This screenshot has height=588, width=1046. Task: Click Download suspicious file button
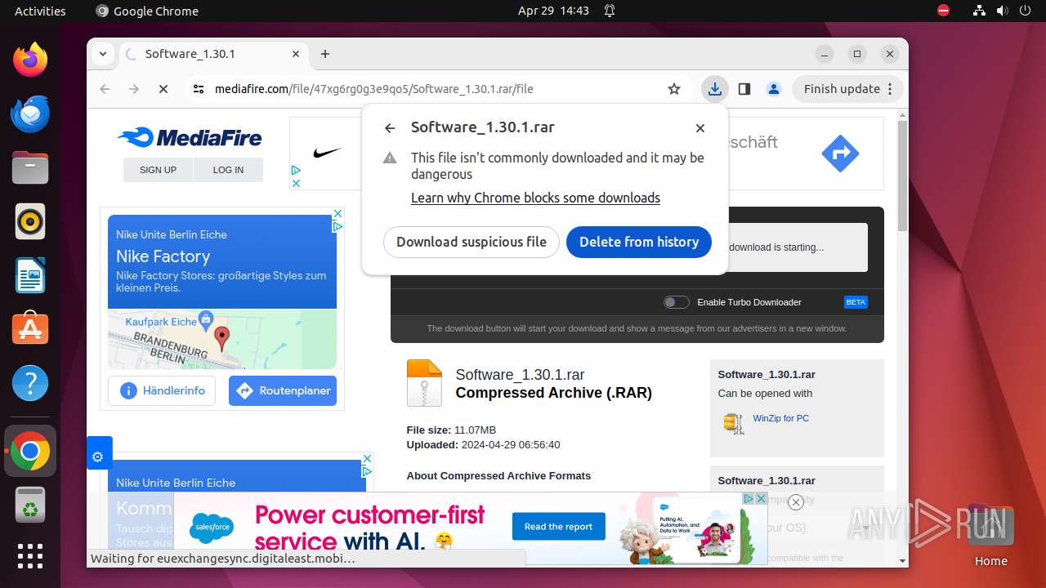[472, 242]
